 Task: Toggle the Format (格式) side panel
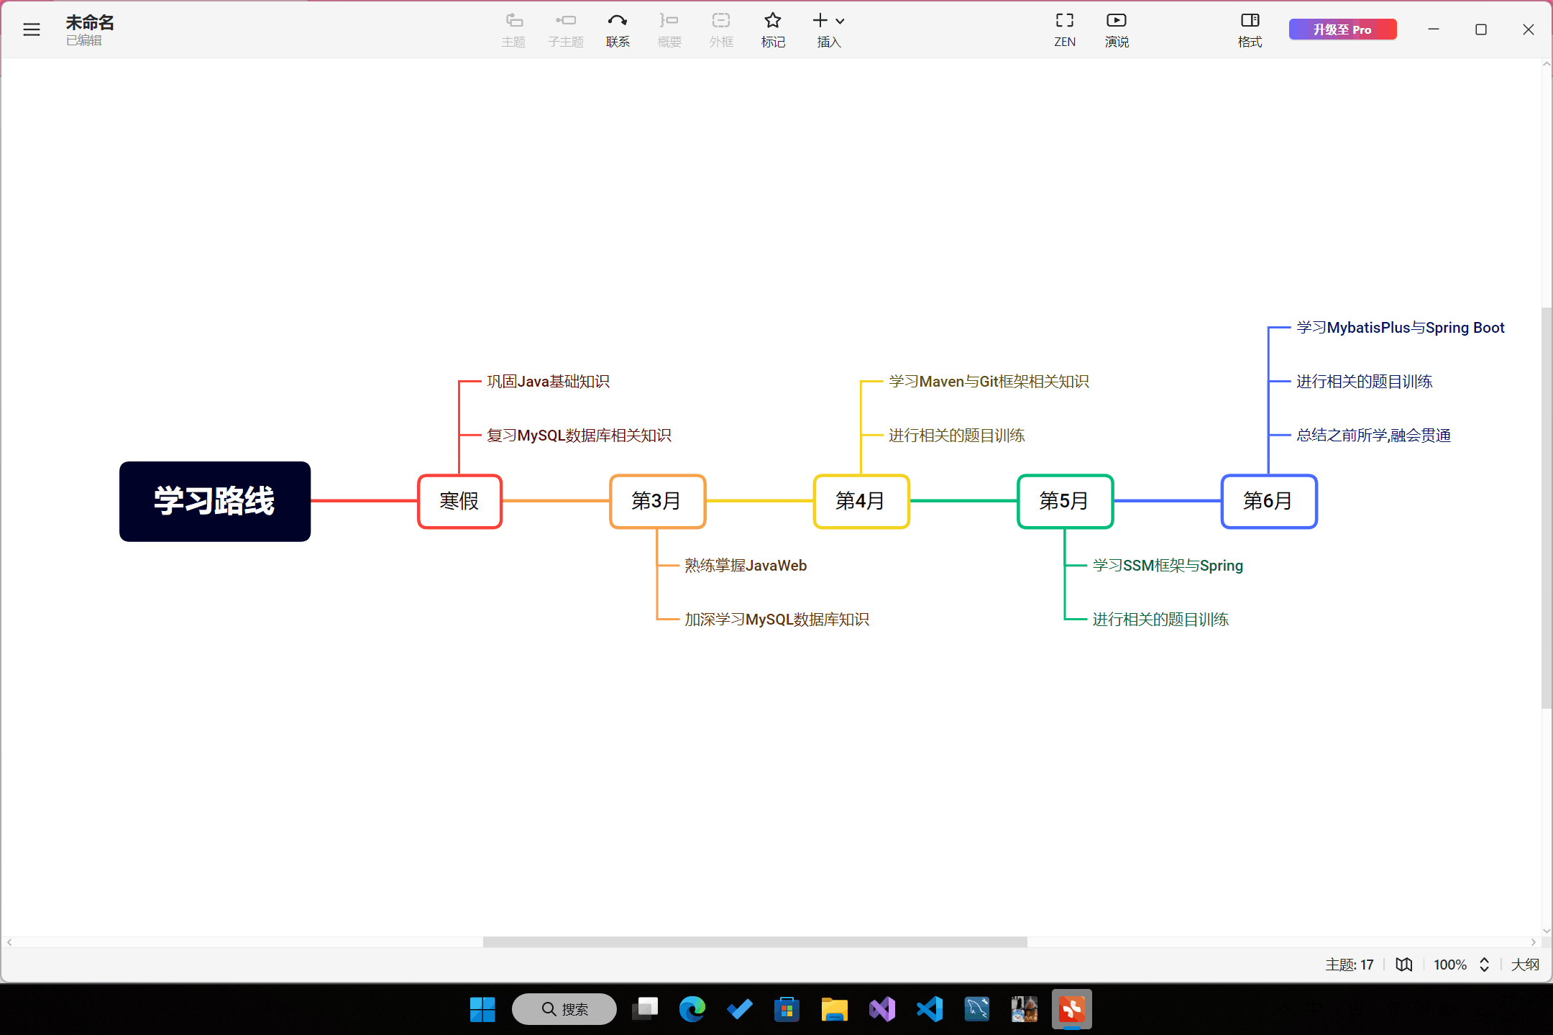[1250, 29]
